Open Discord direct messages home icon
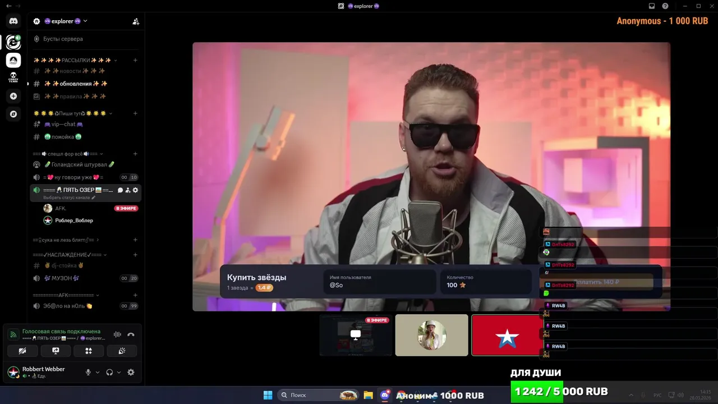Screen dimensions: 718x404 pos(13,21)
